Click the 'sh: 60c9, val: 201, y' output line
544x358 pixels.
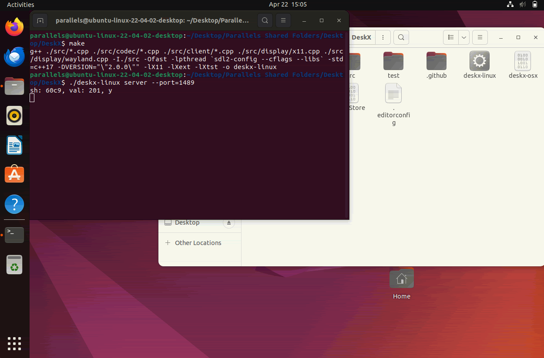(71, 91)
